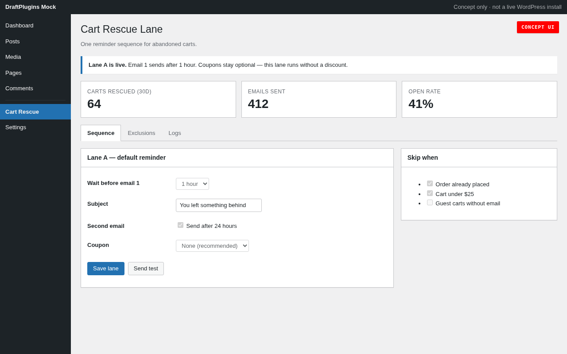
Task: Click 'One reminder sequence for abandoned carts.' text
Action: [139, 44]
